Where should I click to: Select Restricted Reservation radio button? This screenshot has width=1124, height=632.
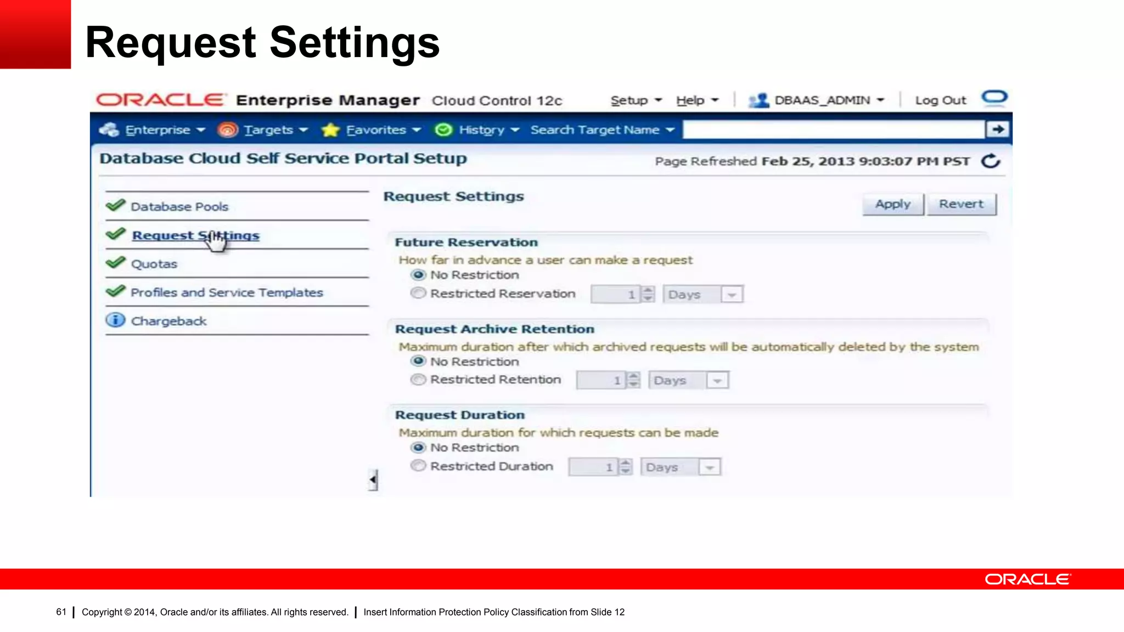coord(418,294)
